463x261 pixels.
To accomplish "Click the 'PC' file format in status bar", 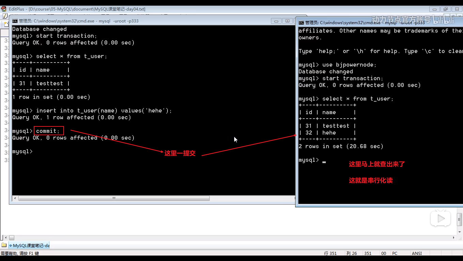I will (395, 254).
